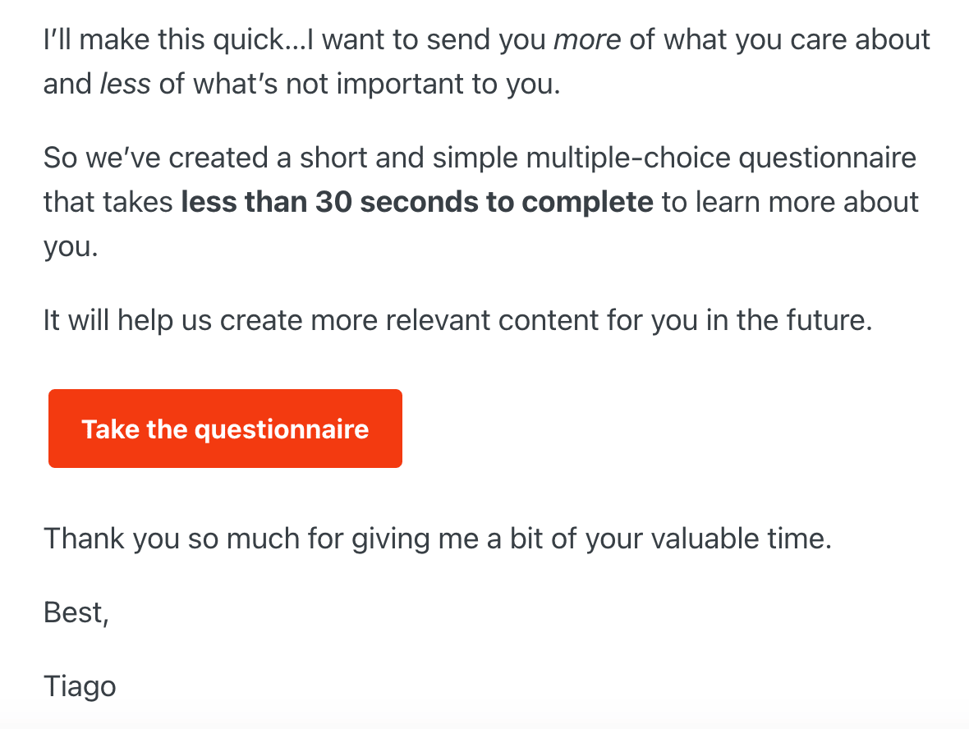Click the "It will help us create" sentence
Screen dimensions: 969x729
point(457,321)
